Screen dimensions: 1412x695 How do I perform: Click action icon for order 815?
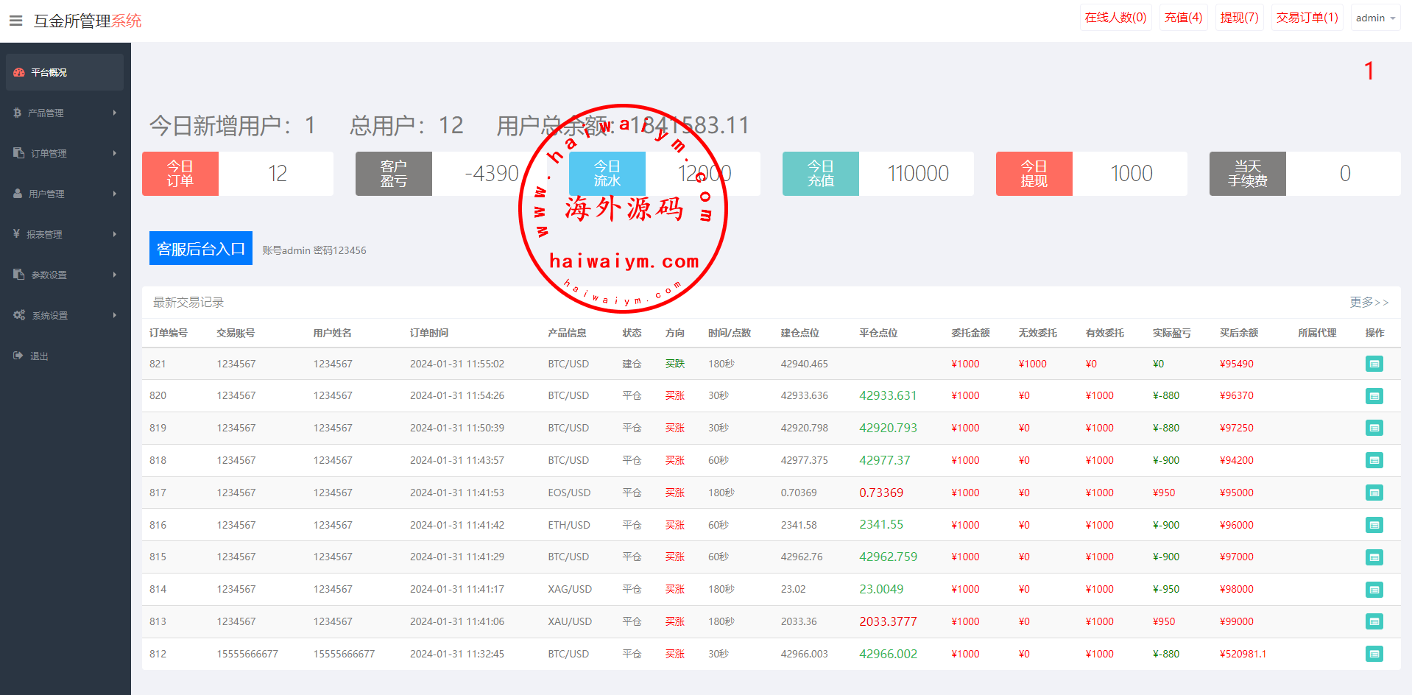pos(1374,557)
